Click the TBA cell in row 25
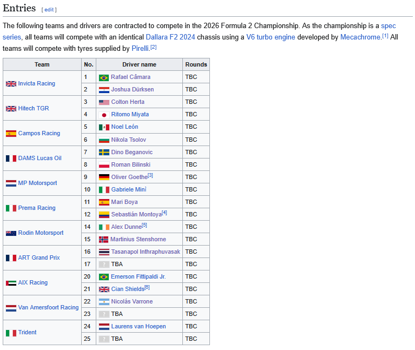 coord(139,339)
